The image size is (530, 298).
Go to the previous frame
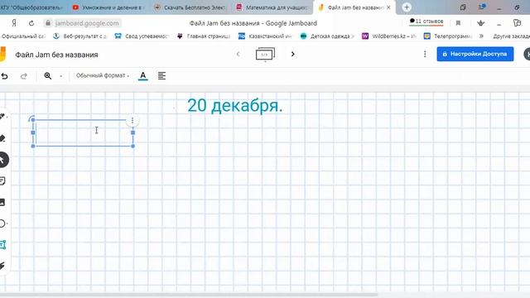pos(238,54)
